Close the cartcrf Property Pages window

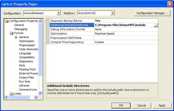click(170, 4)
